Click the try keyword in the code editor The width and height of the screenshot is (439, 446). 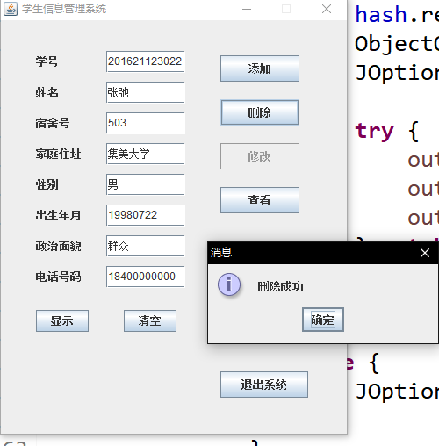point(374,131)
